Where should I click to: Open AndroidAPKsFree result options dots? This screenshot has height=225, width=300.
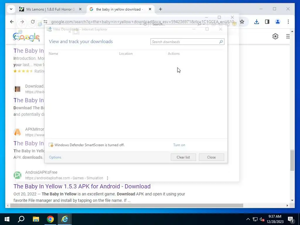(x=107, y=178)
